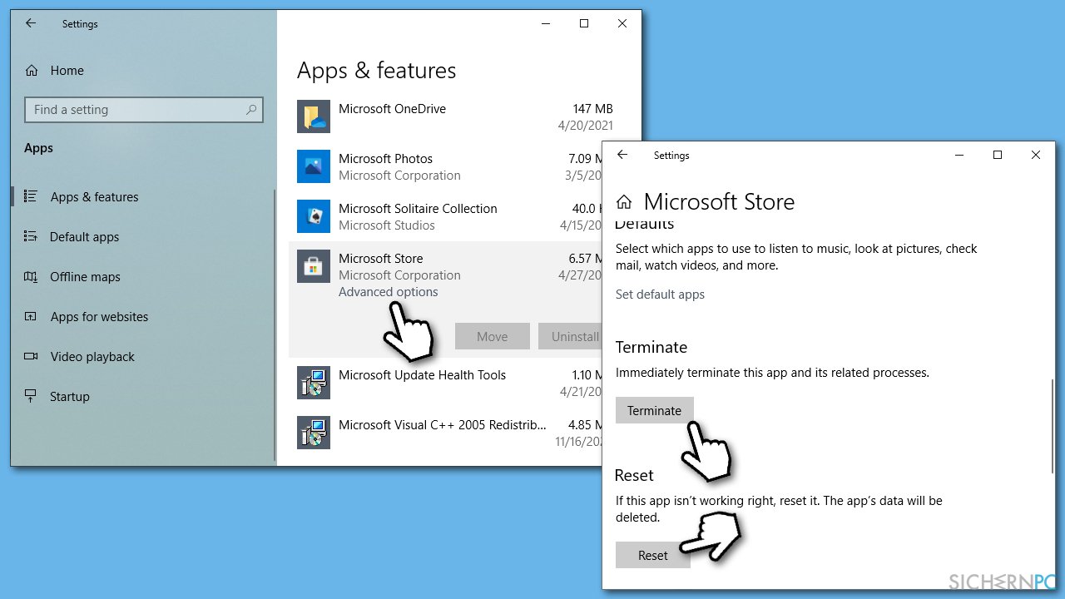Click the Microsoft Update Health Tools icon

(x=314, y=383)
